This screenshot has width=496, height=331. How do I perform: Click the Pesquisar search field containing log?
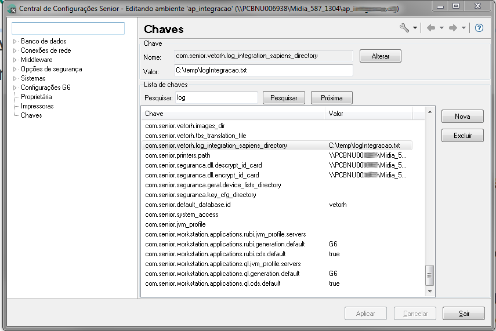pos(216,98)
